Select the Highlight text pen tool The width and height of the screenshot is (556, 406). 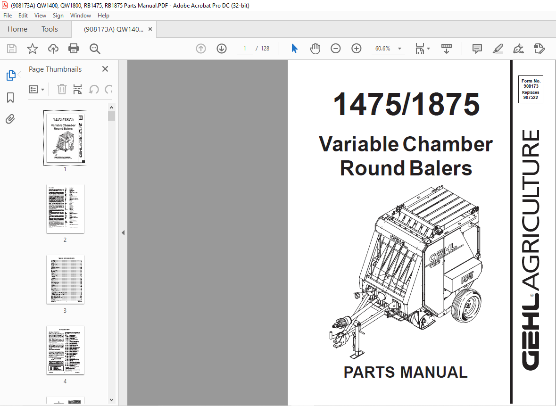pos(498,49)
